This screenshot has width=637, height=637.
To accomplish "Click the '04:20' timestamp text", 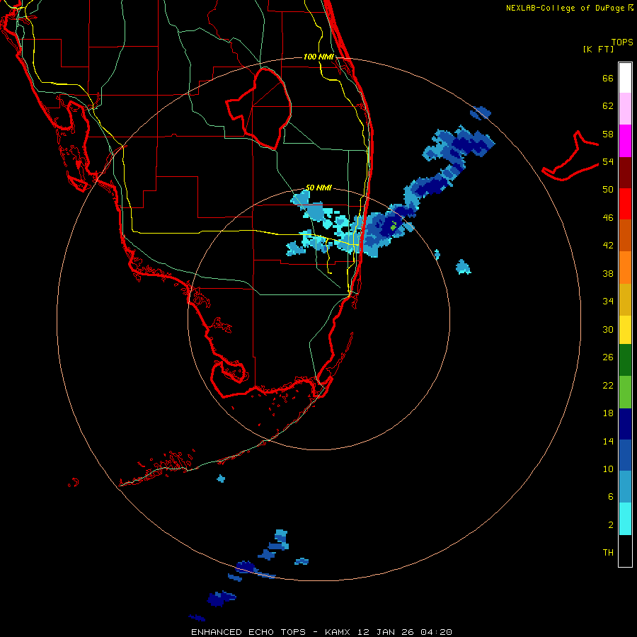I will 436,632.
